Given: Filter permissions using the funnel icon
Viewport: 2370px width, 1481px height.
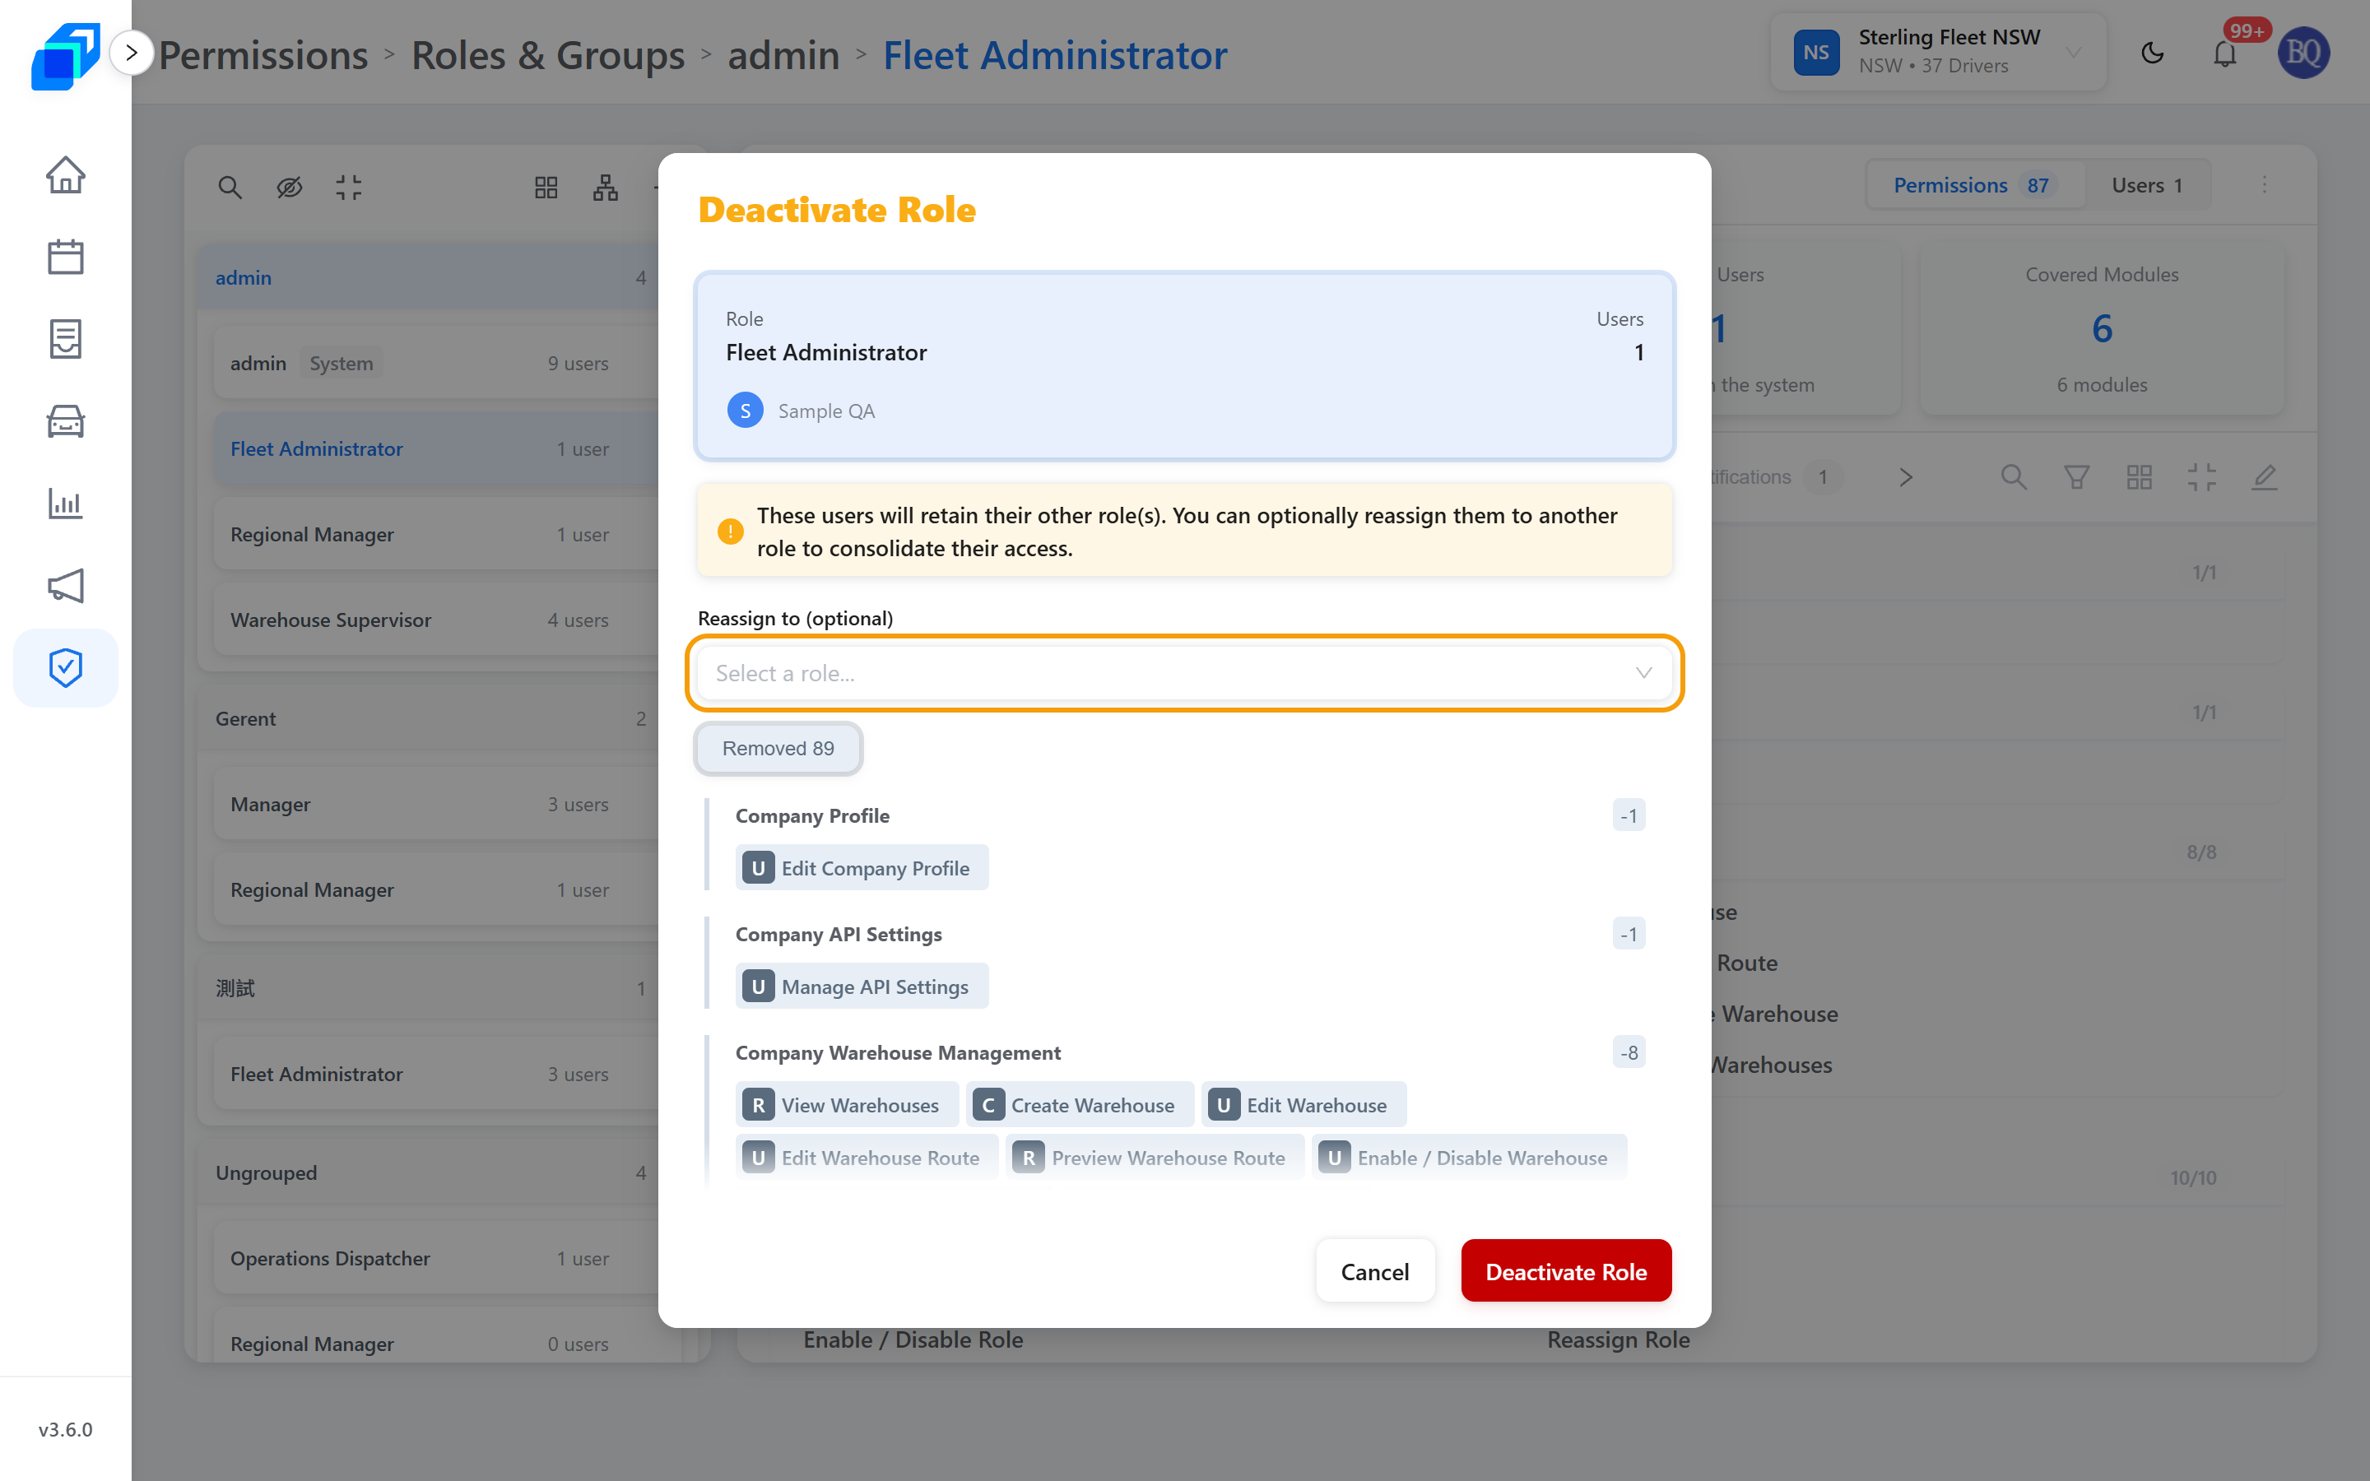Looking at the screenshot, I should click(2076, 477).
